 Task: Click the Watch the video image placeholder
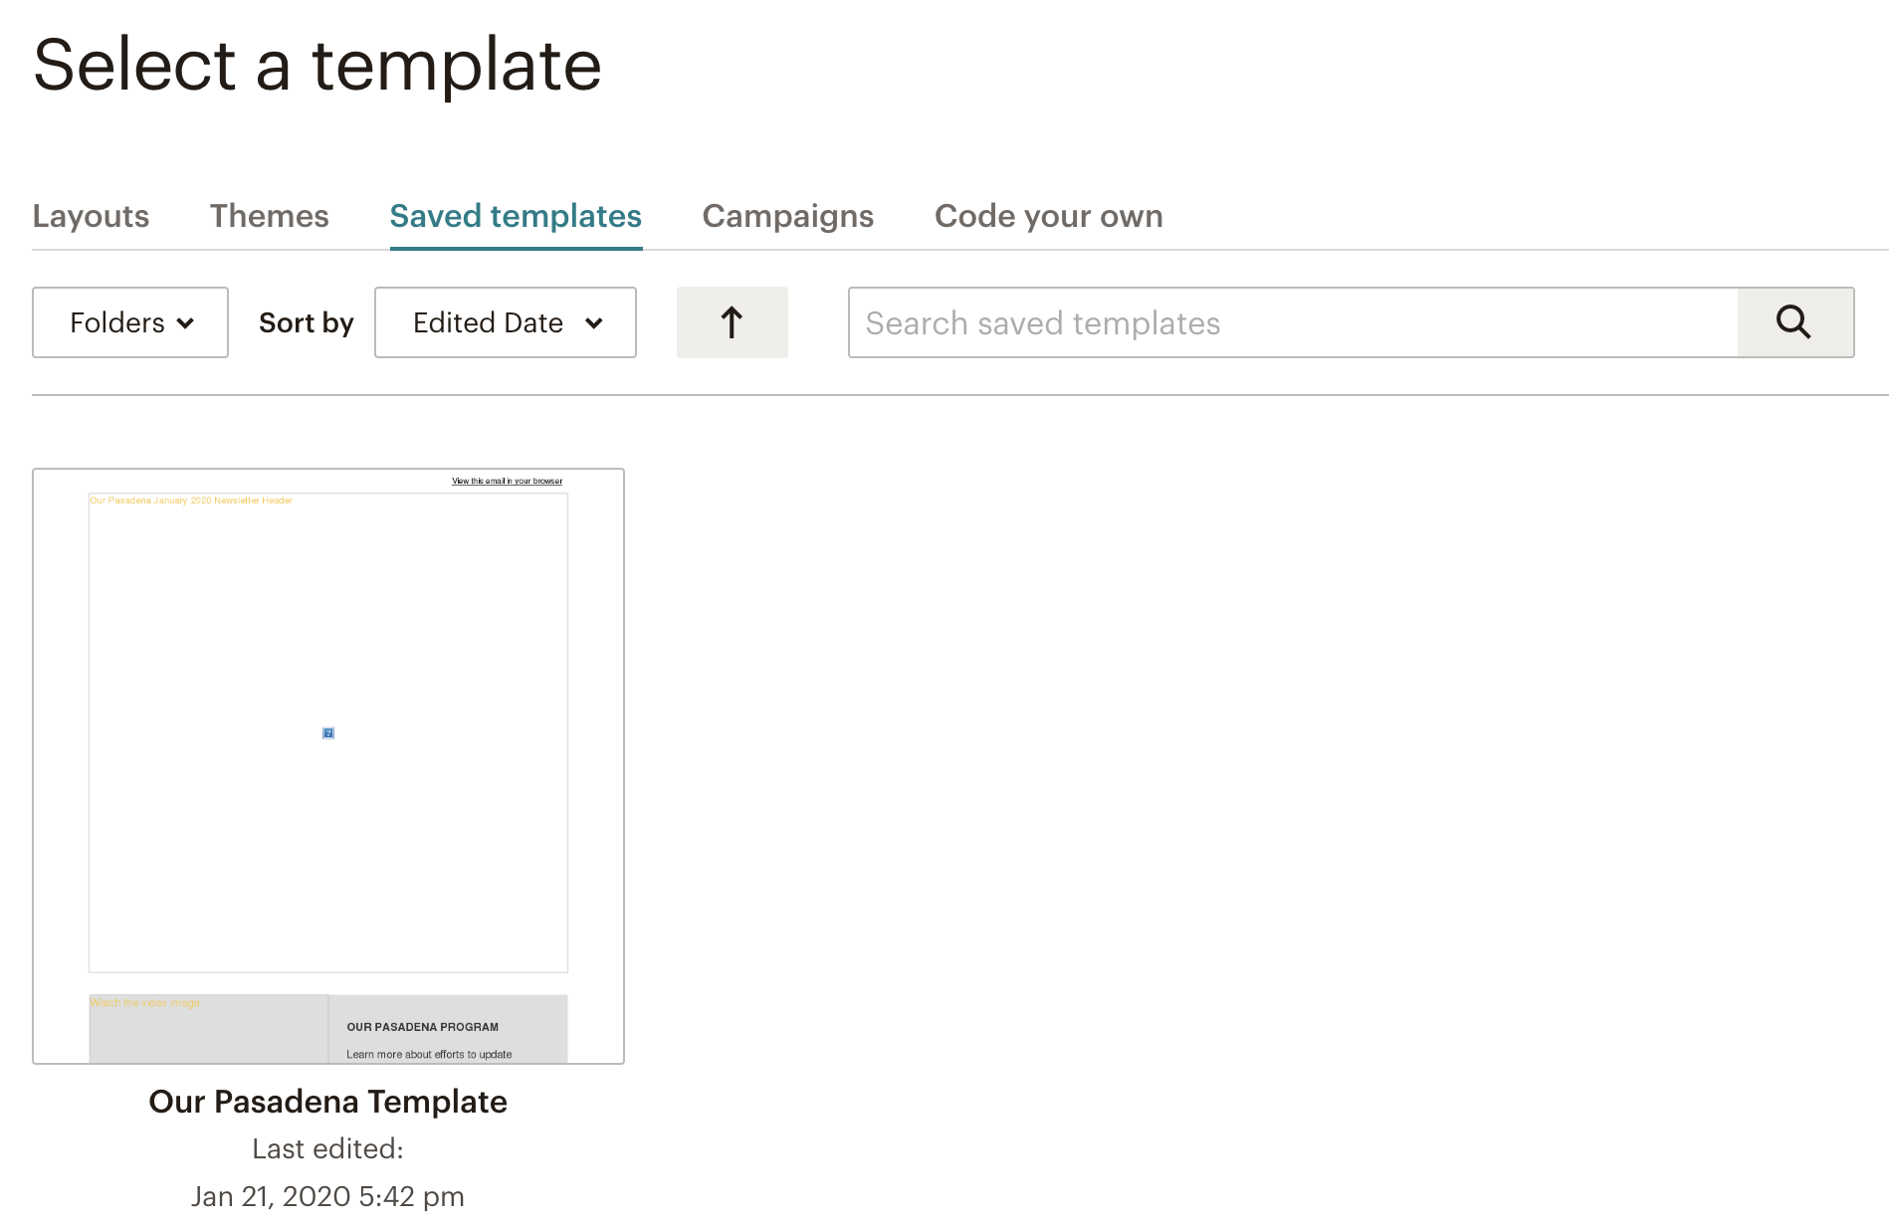[145, 1003]
